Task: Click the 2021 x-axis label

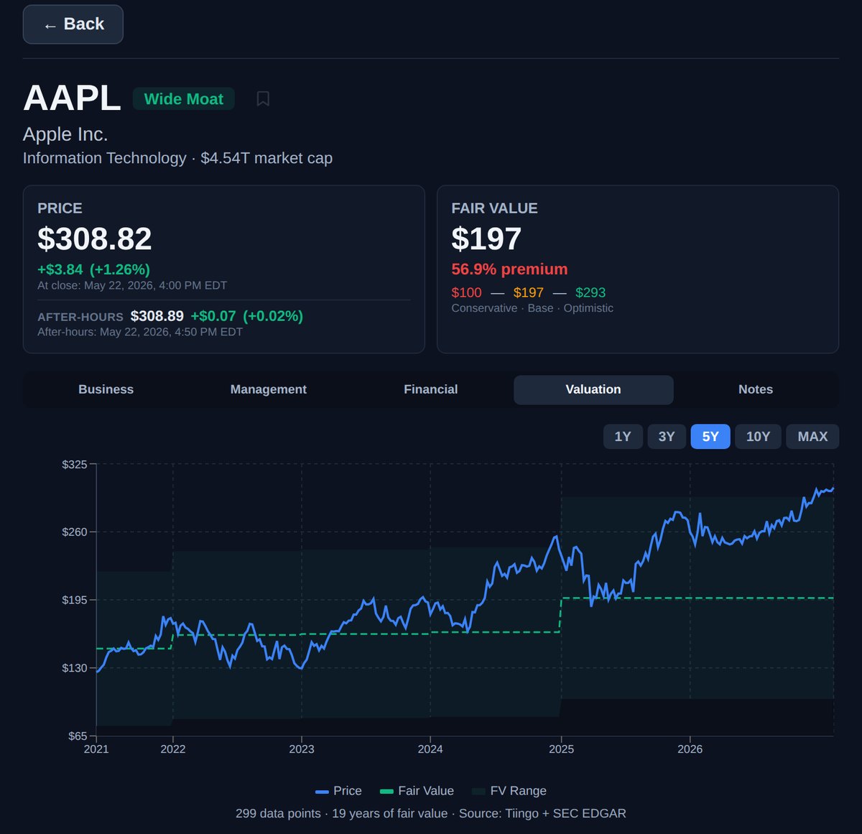Action: pos(96,749)
